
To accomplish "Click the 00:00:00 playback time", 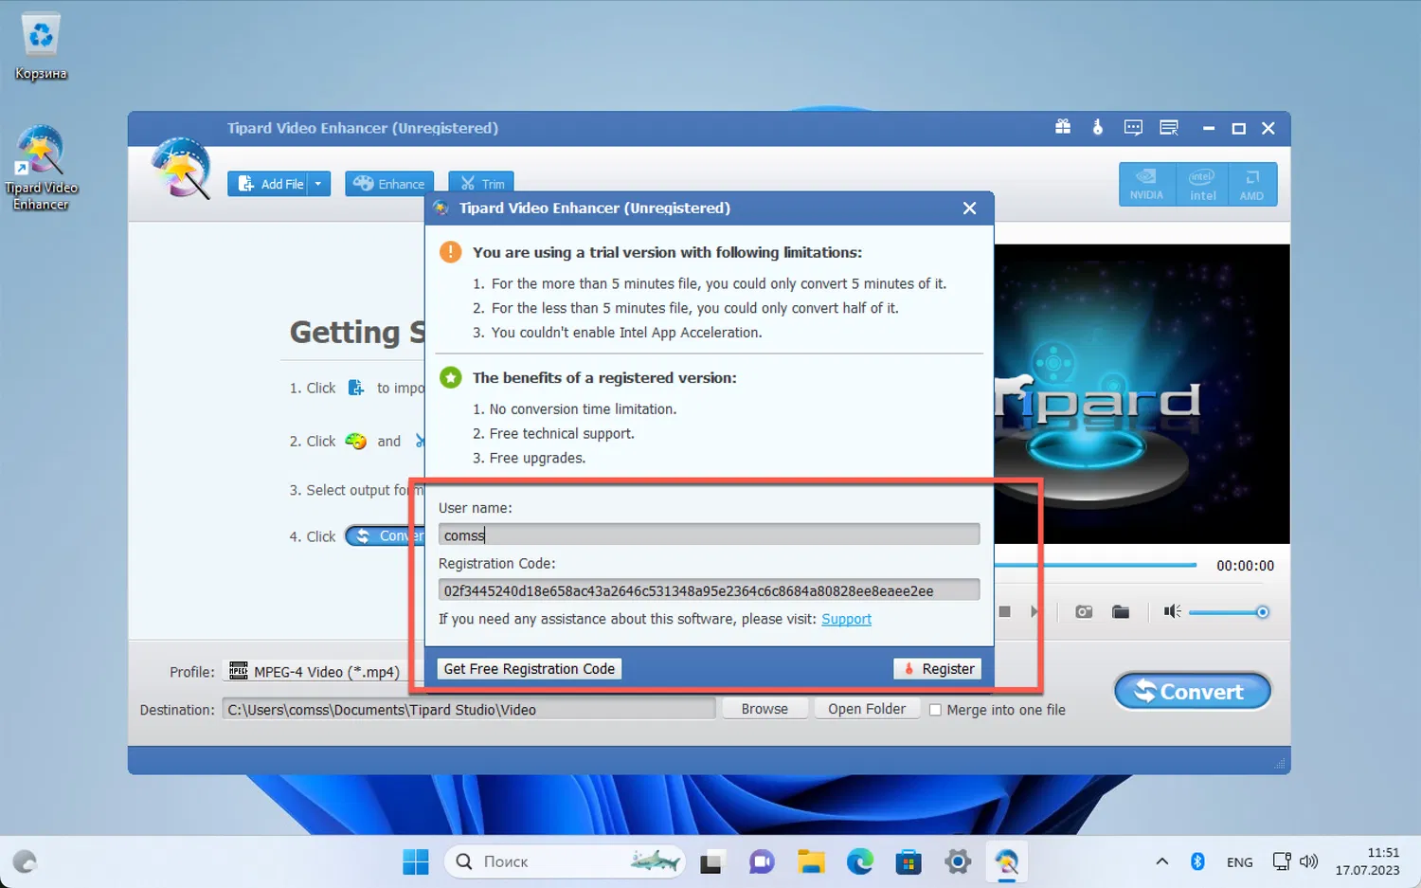I will tap(1245, 566).
